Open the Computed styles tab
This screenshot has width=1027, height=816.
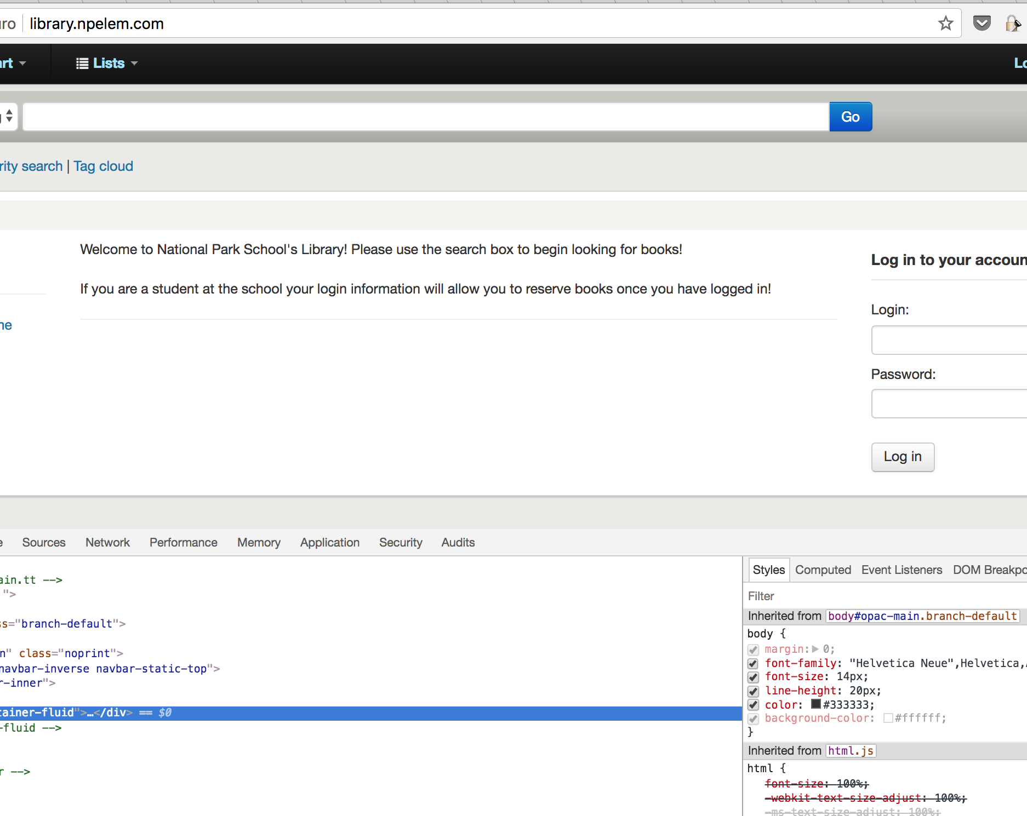pyautogui.click(x=823, y=570)
